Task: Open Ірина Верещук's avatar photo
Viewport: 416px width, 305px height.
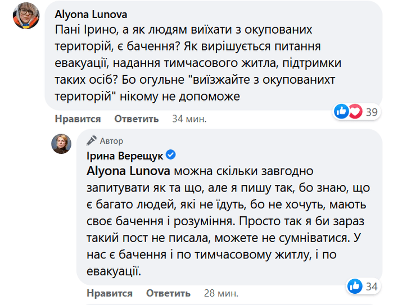Action: [x=62, y=144]
